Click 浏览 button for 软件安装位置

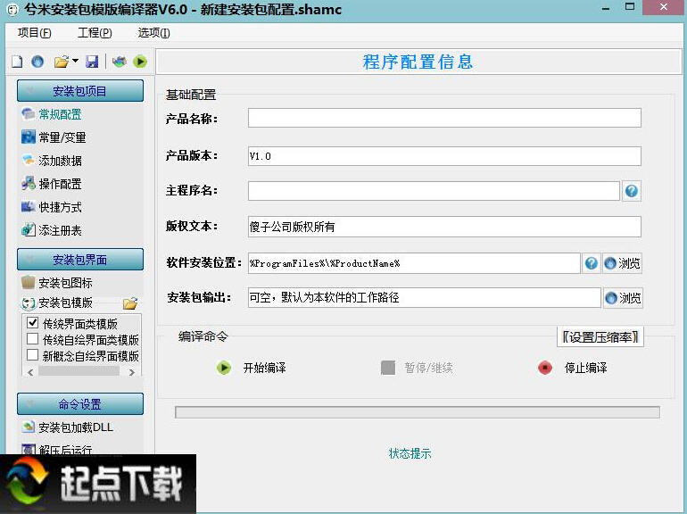click(622, 263)
